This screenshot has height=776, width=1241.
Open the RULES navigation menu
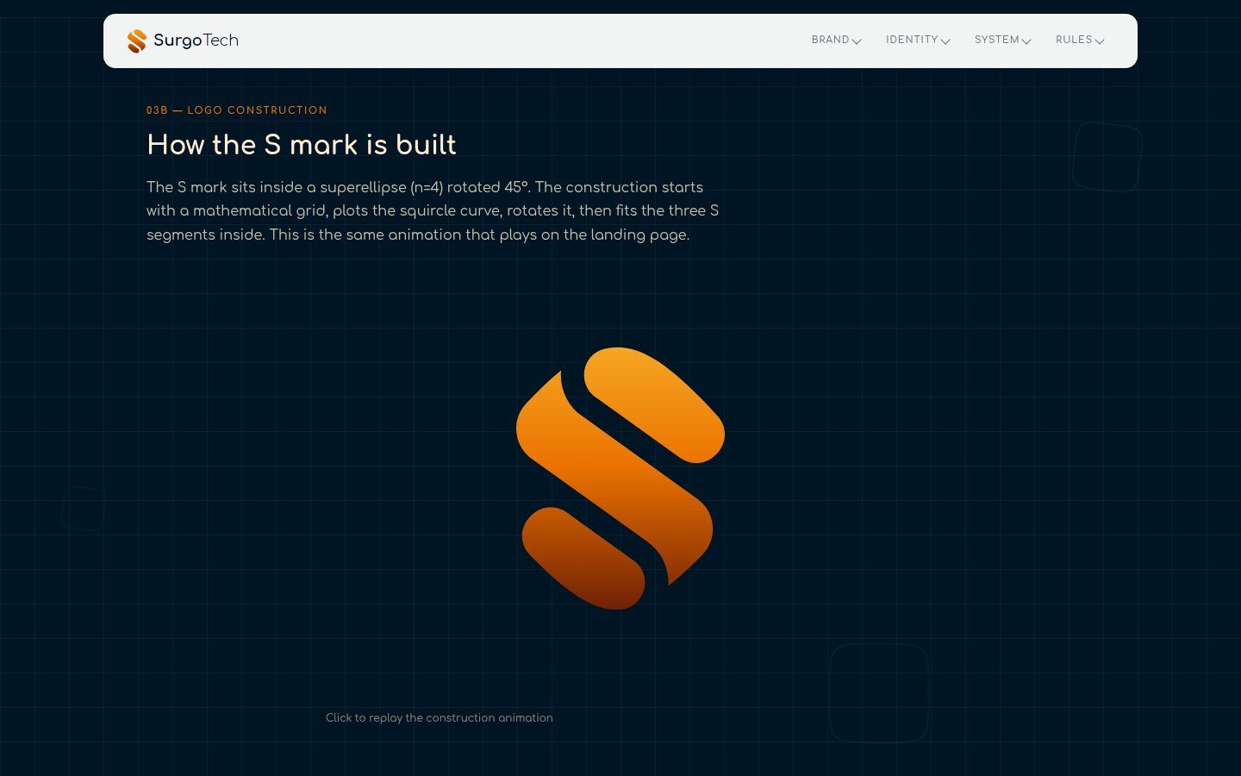coord(1080,41)
